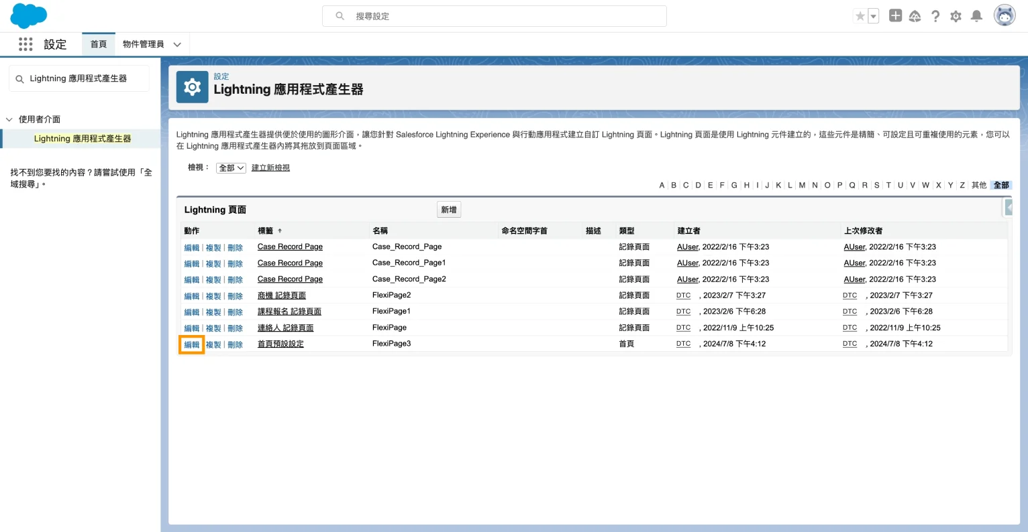The image size is (1028, 532).
Task: Click the FlexiPage3 name cell
Action: pos(391,344)
